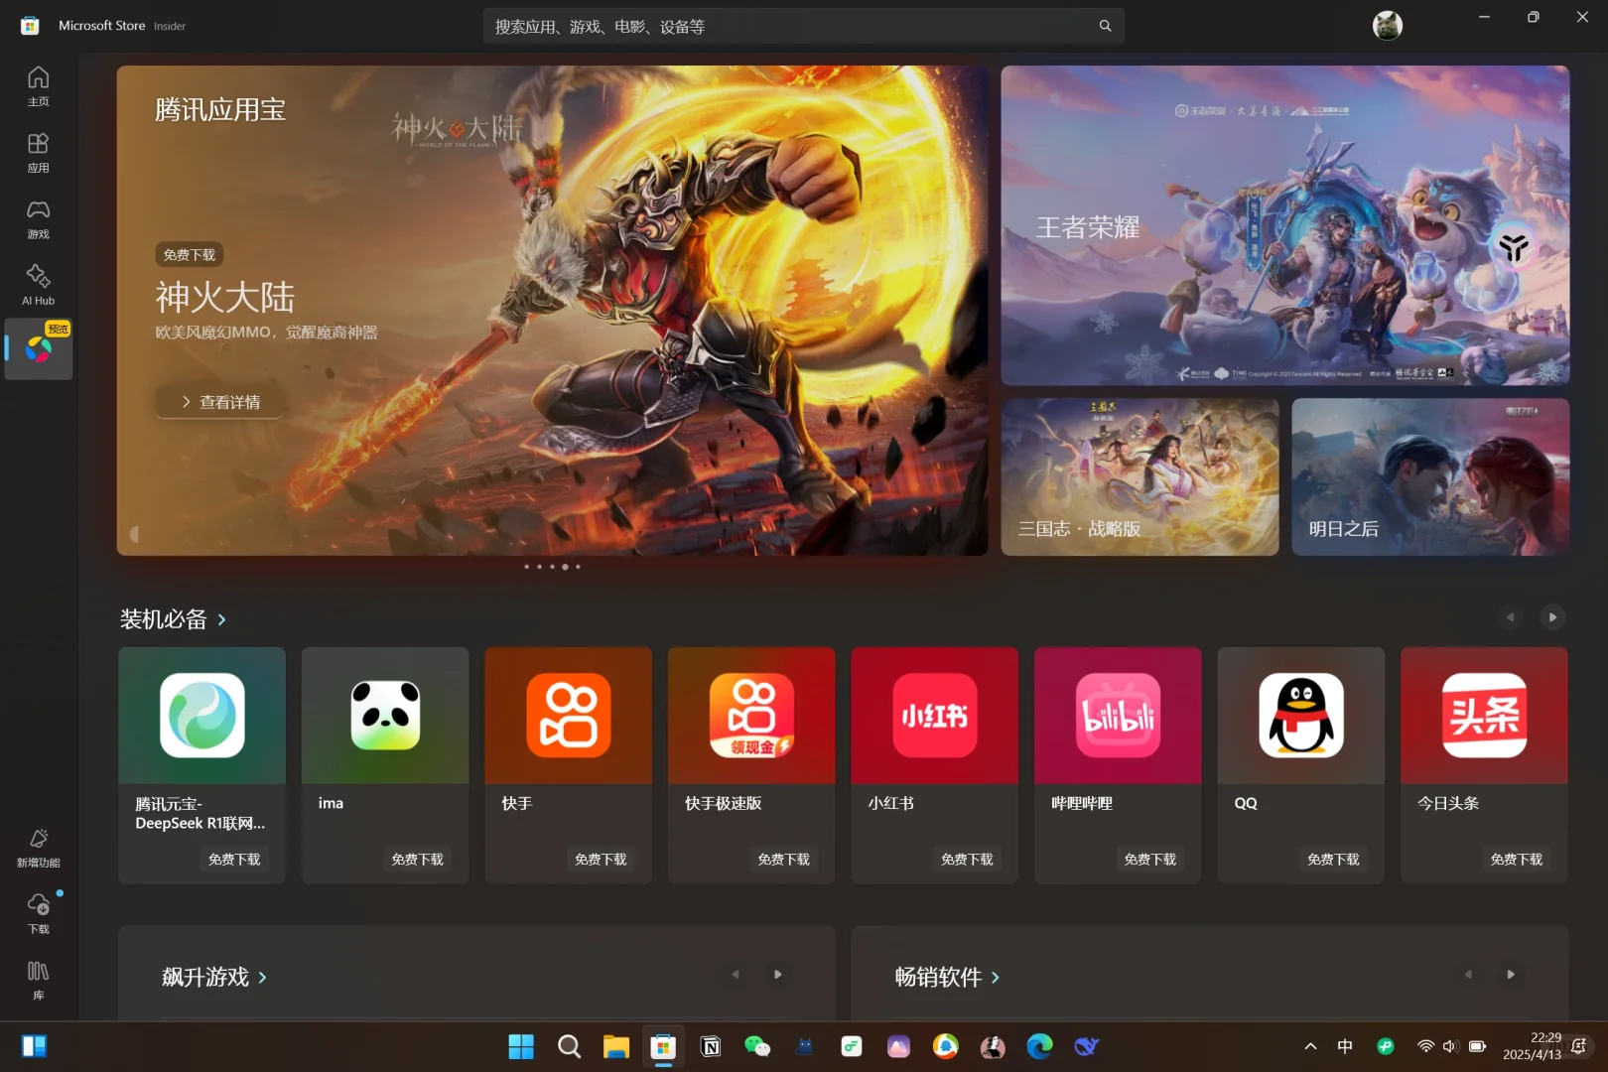Select the first carousel page dot

point(526,567)
